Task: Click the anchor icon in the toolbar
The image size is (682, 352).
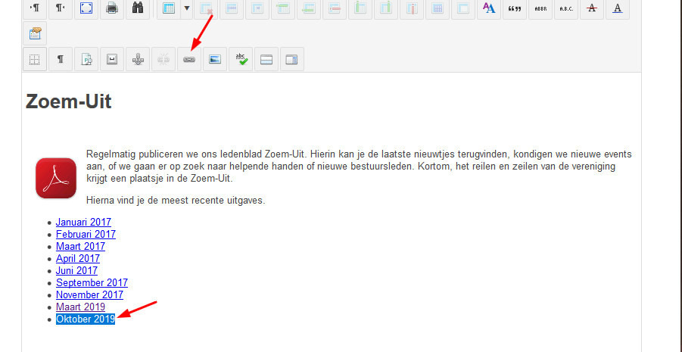Action: pos(138,59)
